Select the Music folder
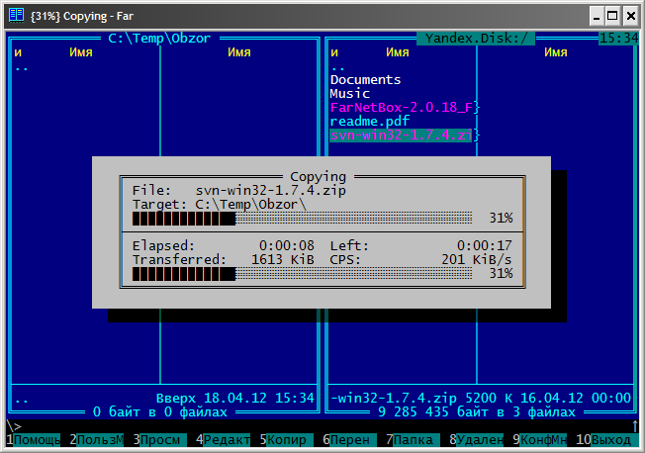The image size is (645, 453). (x=349, y=94)
